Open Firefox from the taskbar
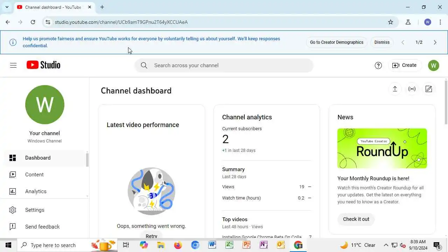The width and height of the screenshot is (448, 252). coord(178,245)
